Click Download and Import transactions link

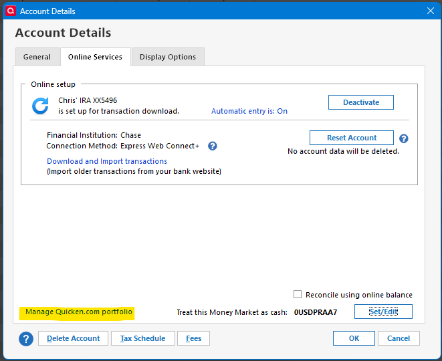point(107,161)
